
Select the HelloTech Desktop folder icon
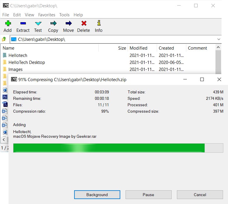tap(5, 62)
